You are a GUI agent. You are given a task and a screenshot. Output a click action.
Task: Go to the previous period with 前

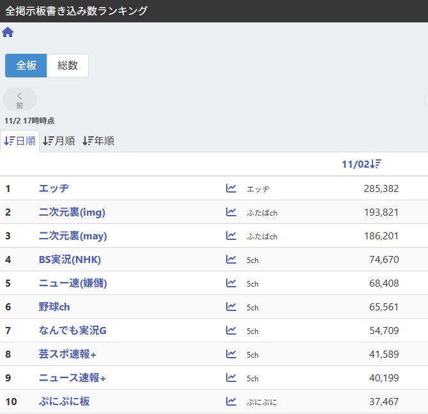click(20, 99)
